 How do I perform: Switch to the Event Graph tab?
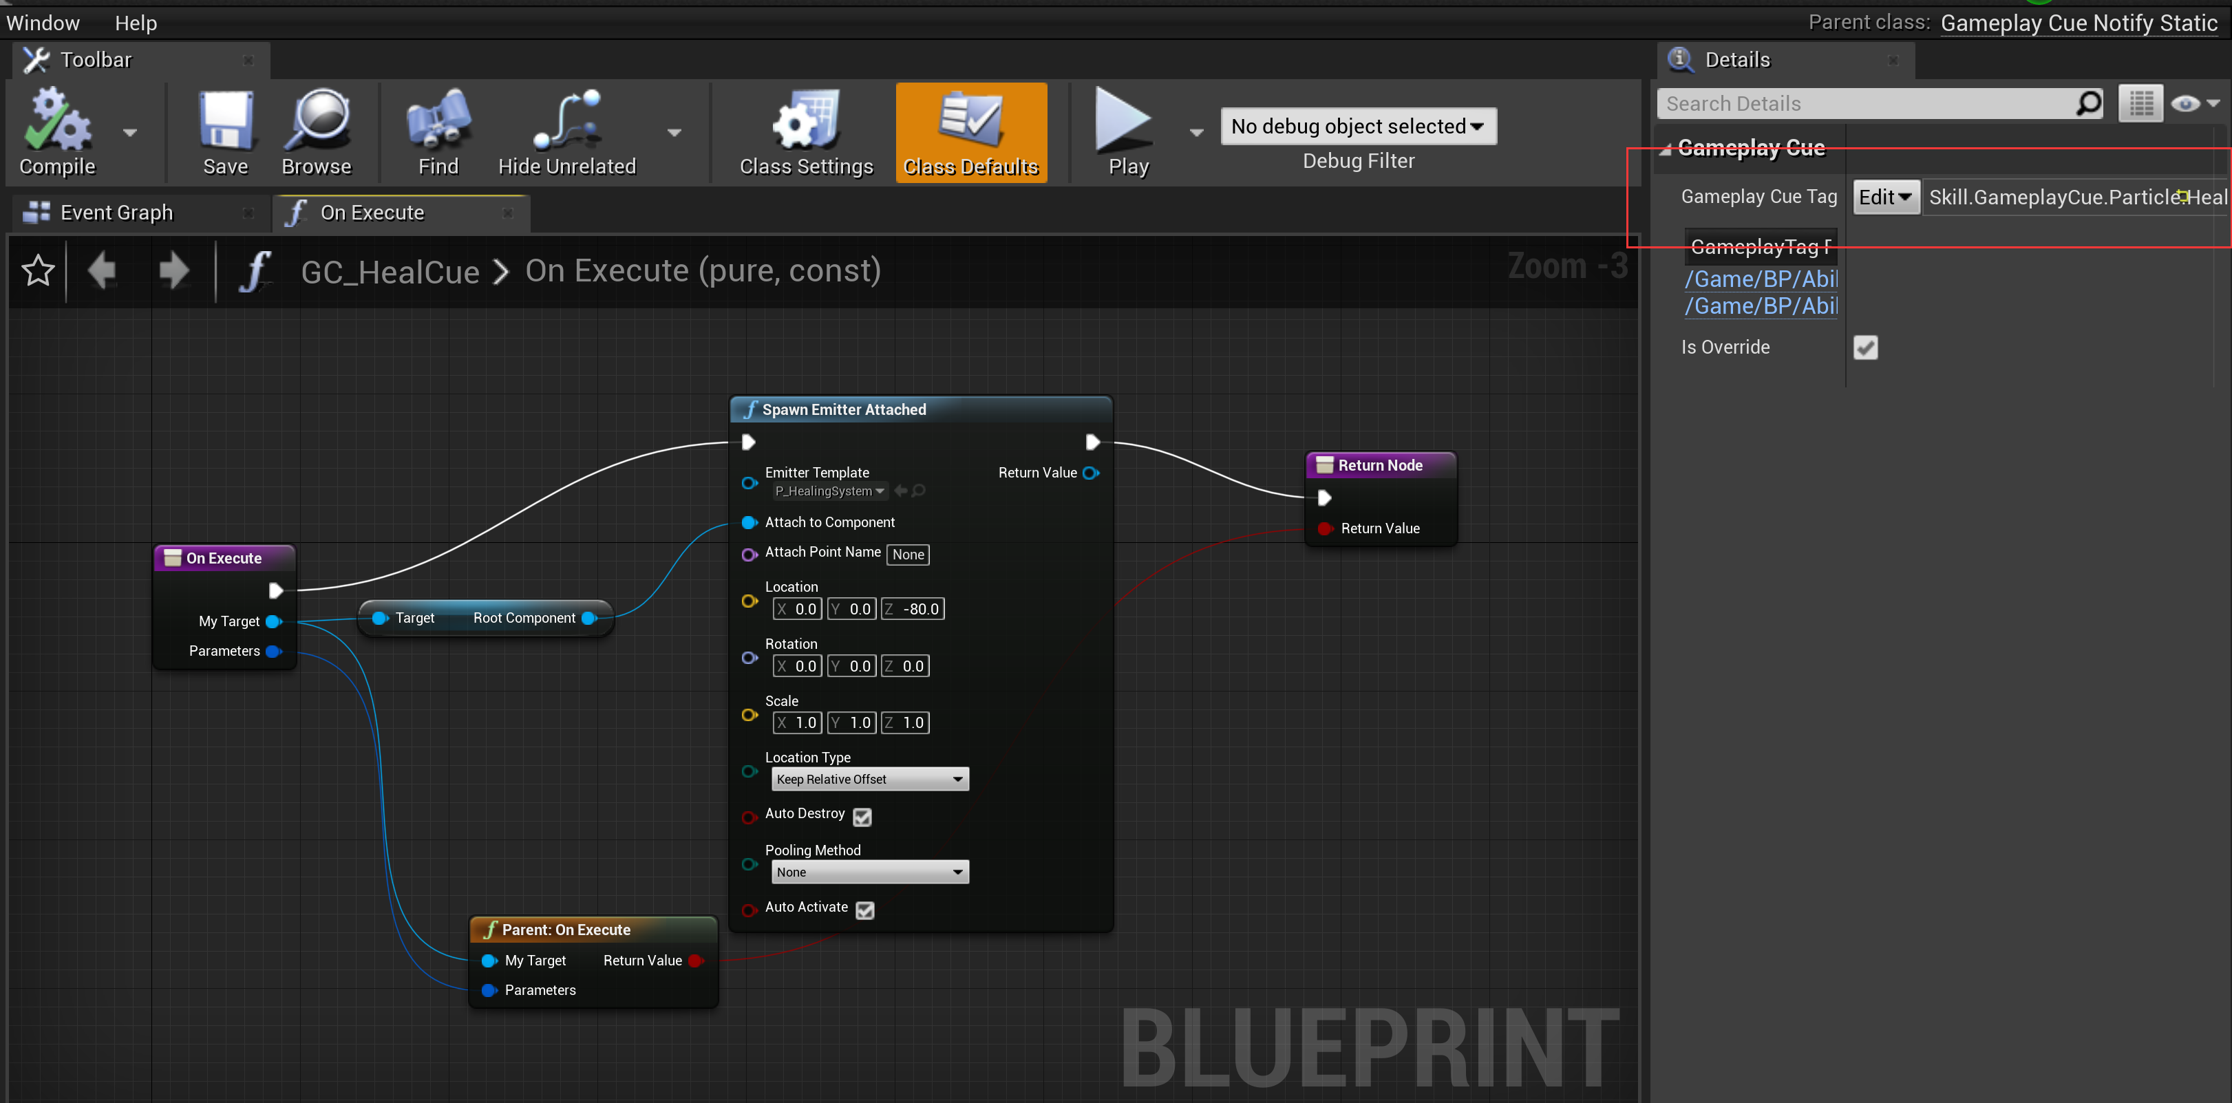(x=116, y=211)
